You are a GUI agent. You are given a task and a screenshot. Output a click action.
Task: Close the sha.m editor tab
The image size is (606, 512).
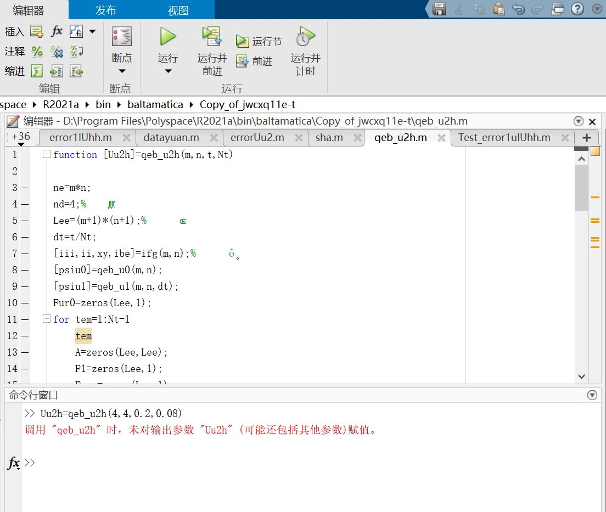[354, 138]
